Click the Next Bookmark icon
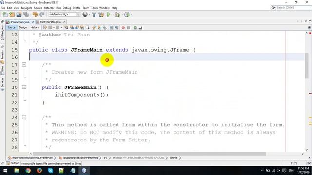Viewport: 312px width, 175px height. 99,28
